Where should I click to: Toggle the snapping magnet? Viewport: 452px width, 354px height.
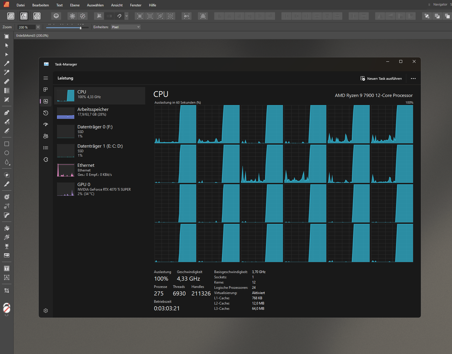coord(119,16)
